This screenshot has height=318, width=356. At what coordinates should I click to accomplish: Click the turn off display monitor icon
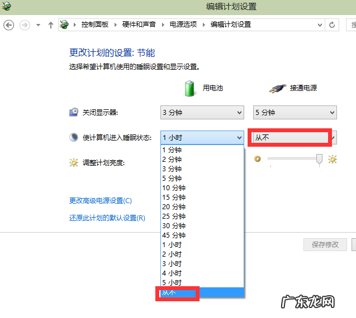(74, 112)
